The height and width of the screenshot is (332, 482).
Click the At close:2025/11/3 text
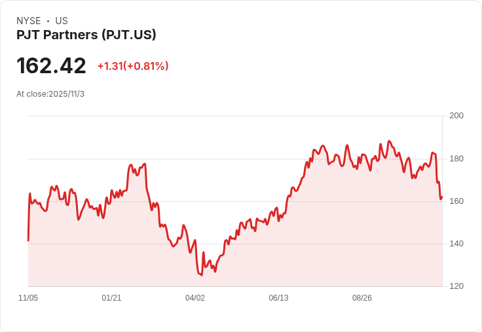click(x=50, y=94)
